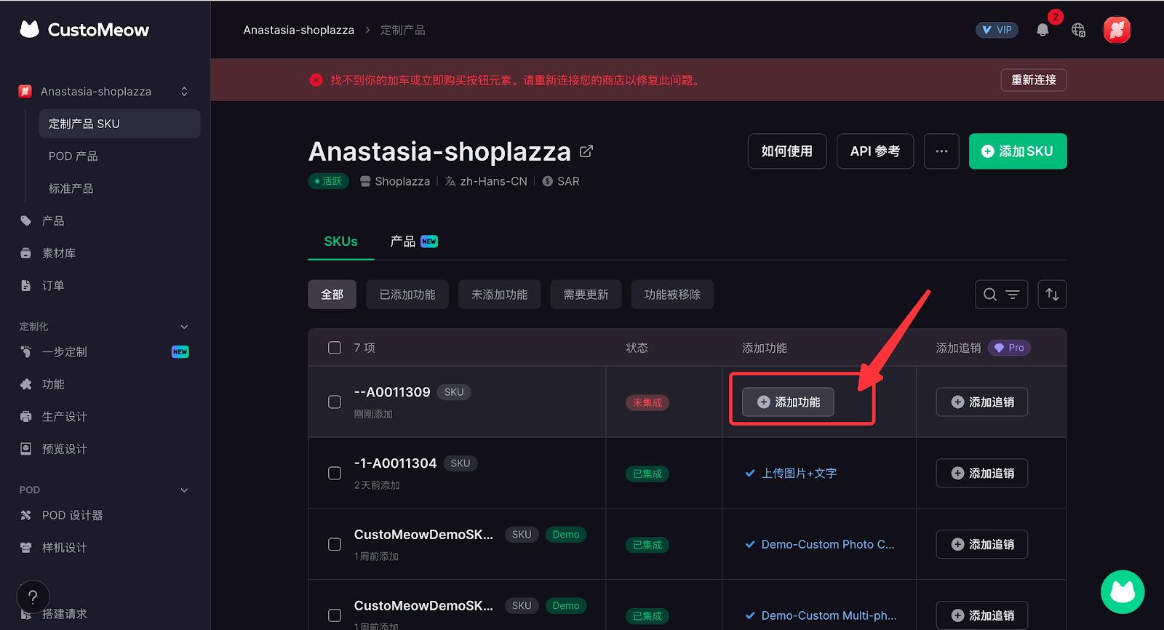The image size is (1164, 630).
Task: Switch to the 产品 tab
Action: click(412, 242)
